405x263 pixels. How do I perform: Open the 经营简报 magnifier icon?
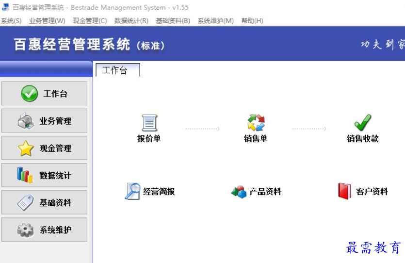tap(133, 192)
